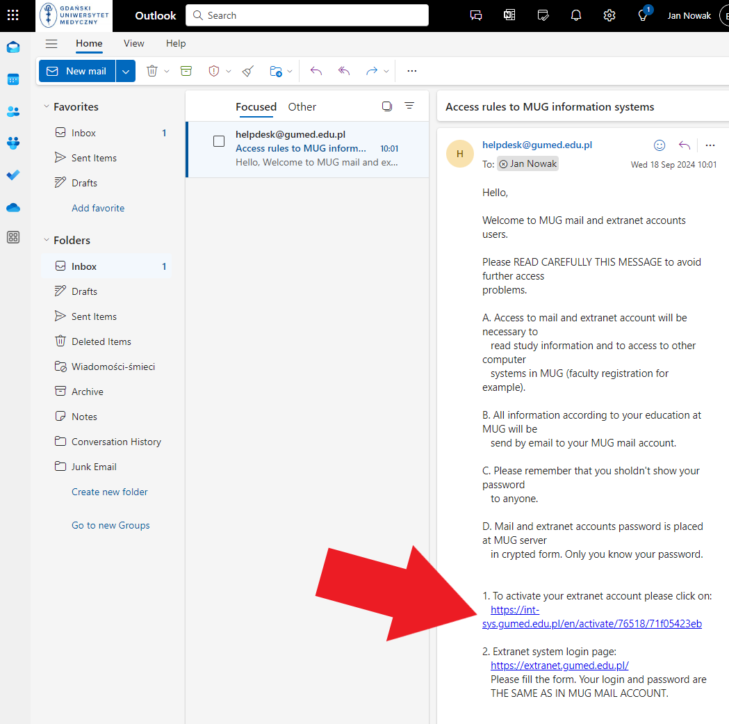This screenshot has width=729, height=724.
Task: Open the My Day icon in header
Action: point(543,15)
